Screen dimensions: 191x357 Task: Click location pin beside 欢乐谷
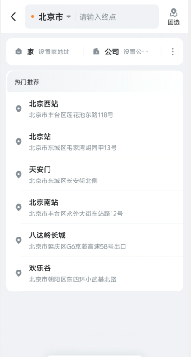tap(18, 273)
